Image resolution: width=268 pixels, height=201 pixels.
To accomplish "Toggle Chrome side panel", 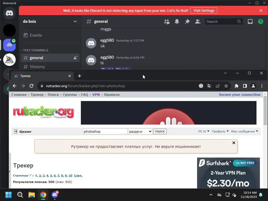I will (245, 86).
